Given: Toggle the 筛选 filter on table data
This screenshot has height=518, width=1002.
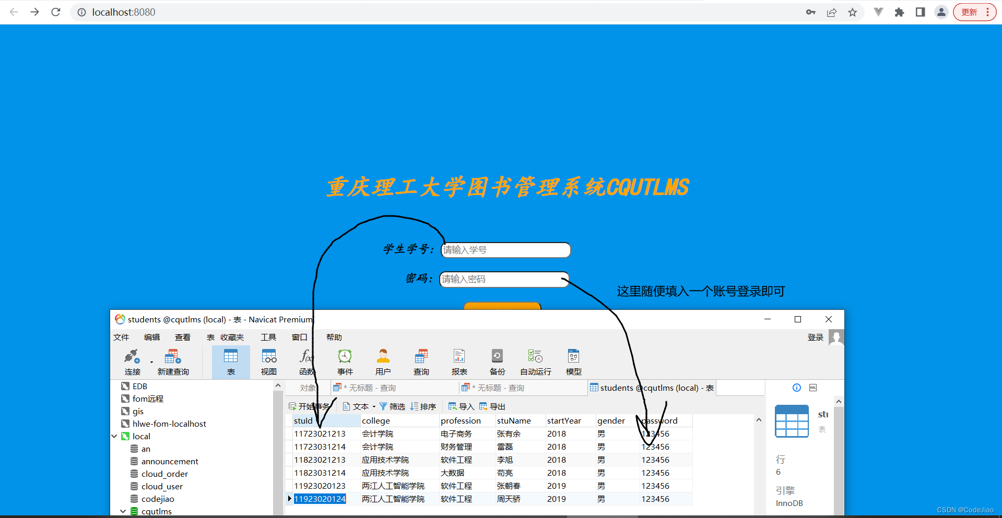Looking at the screenshot, I should point(393,406).
